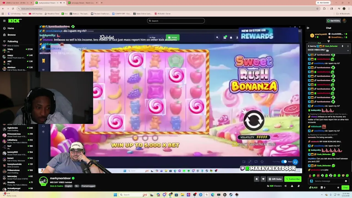This screenshot has height=198, width=352.
Task: Click the Slots & Casino category link
Action: coord(56,186)
